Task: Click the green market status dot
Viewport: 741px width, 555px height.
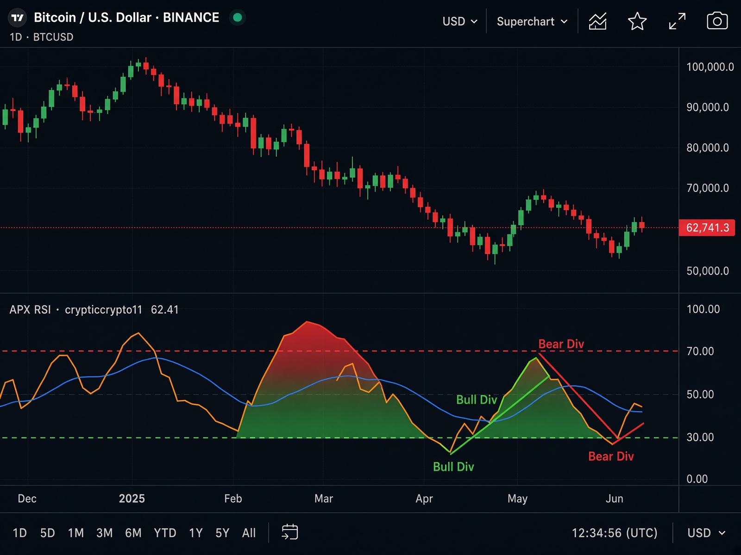Action: tap(238, 18)
